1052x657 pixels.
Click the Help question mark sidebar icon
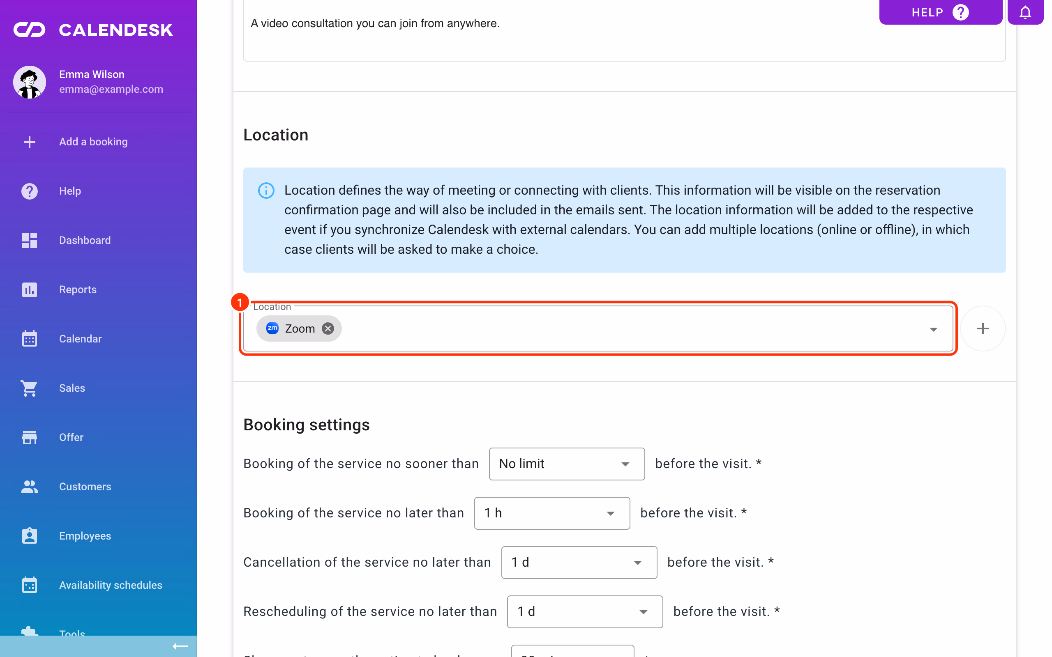coord(30,191)
